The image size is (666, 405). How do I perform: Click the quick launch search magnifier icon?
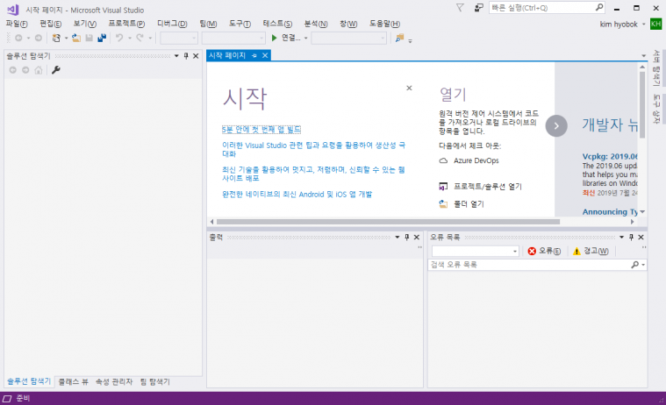point(599,7)
